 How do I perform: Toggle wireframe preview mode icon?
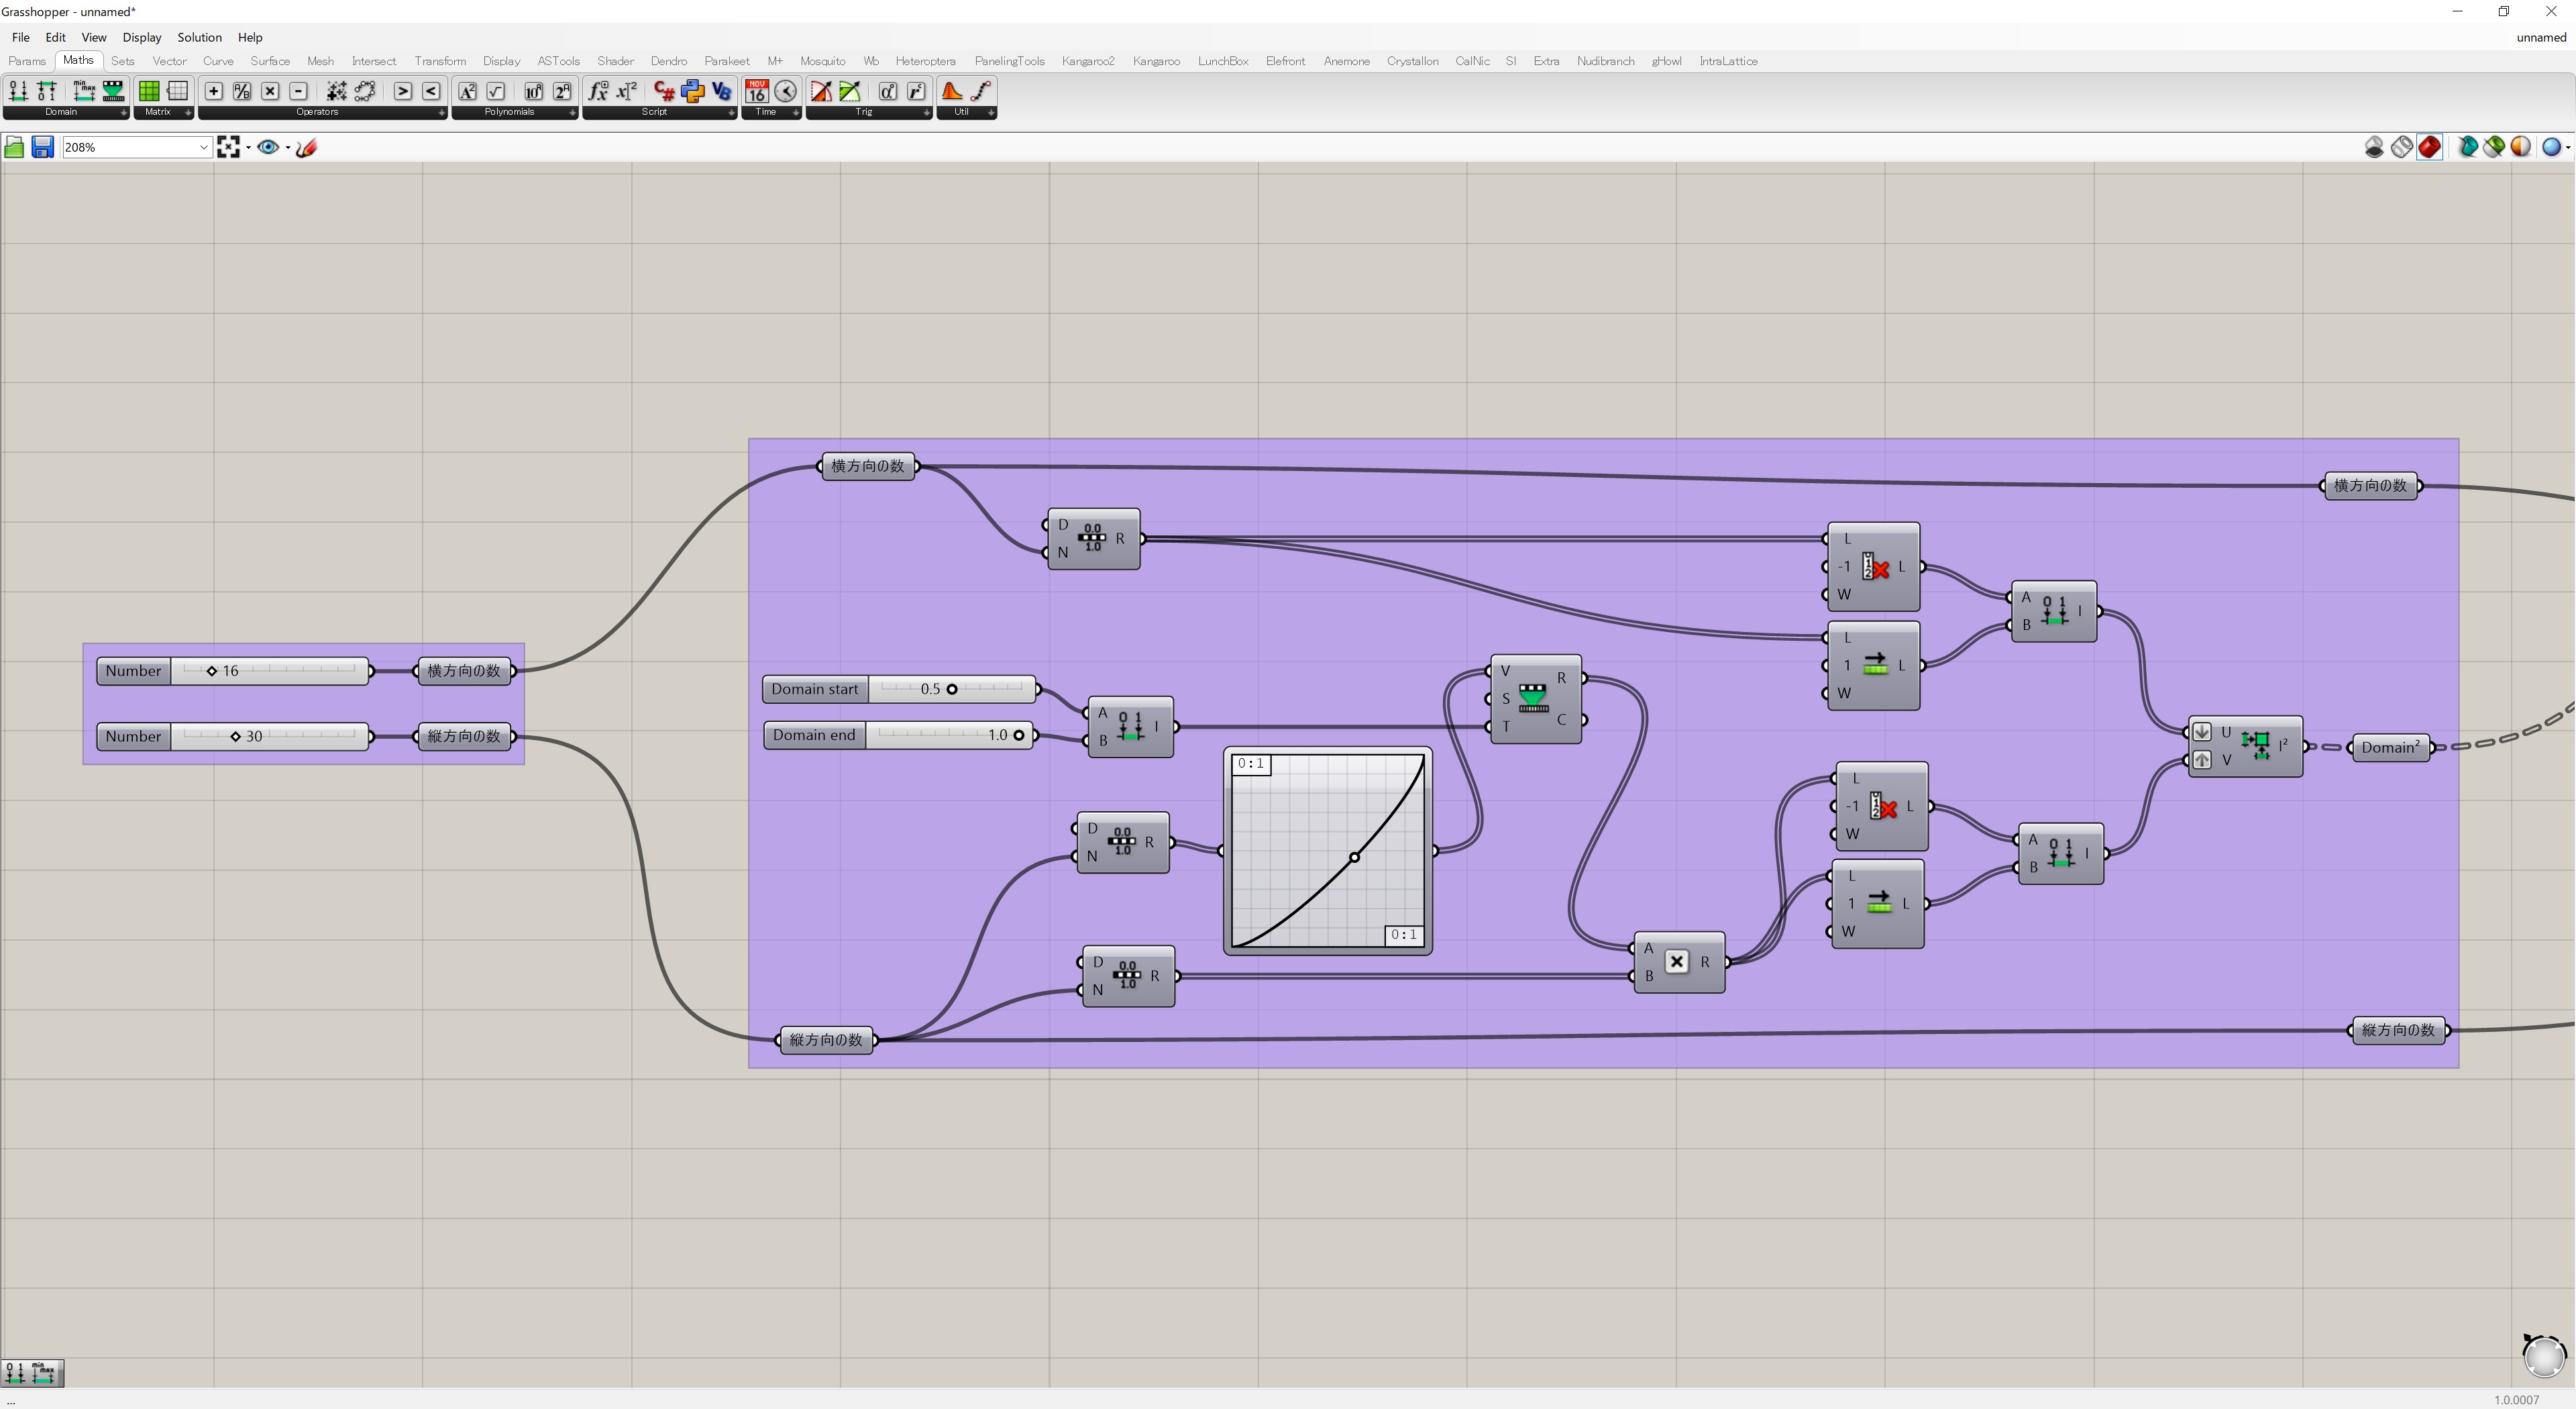point(2402,148)
